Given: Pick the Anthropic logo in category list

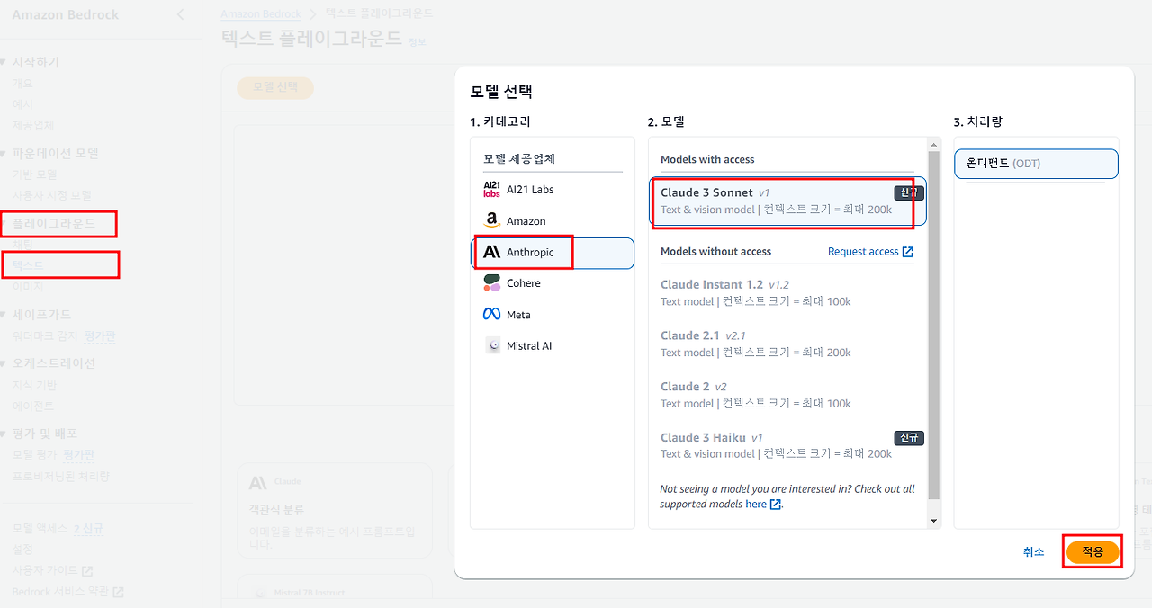Looking at the screenshot, I should click(x=491, y=252).
